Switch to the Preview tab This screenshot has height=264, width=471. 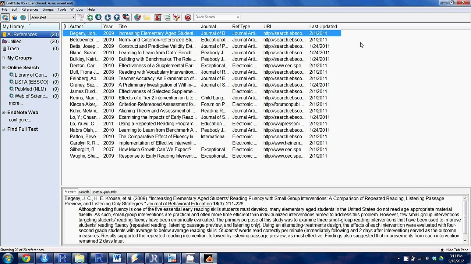click(70, 191)
